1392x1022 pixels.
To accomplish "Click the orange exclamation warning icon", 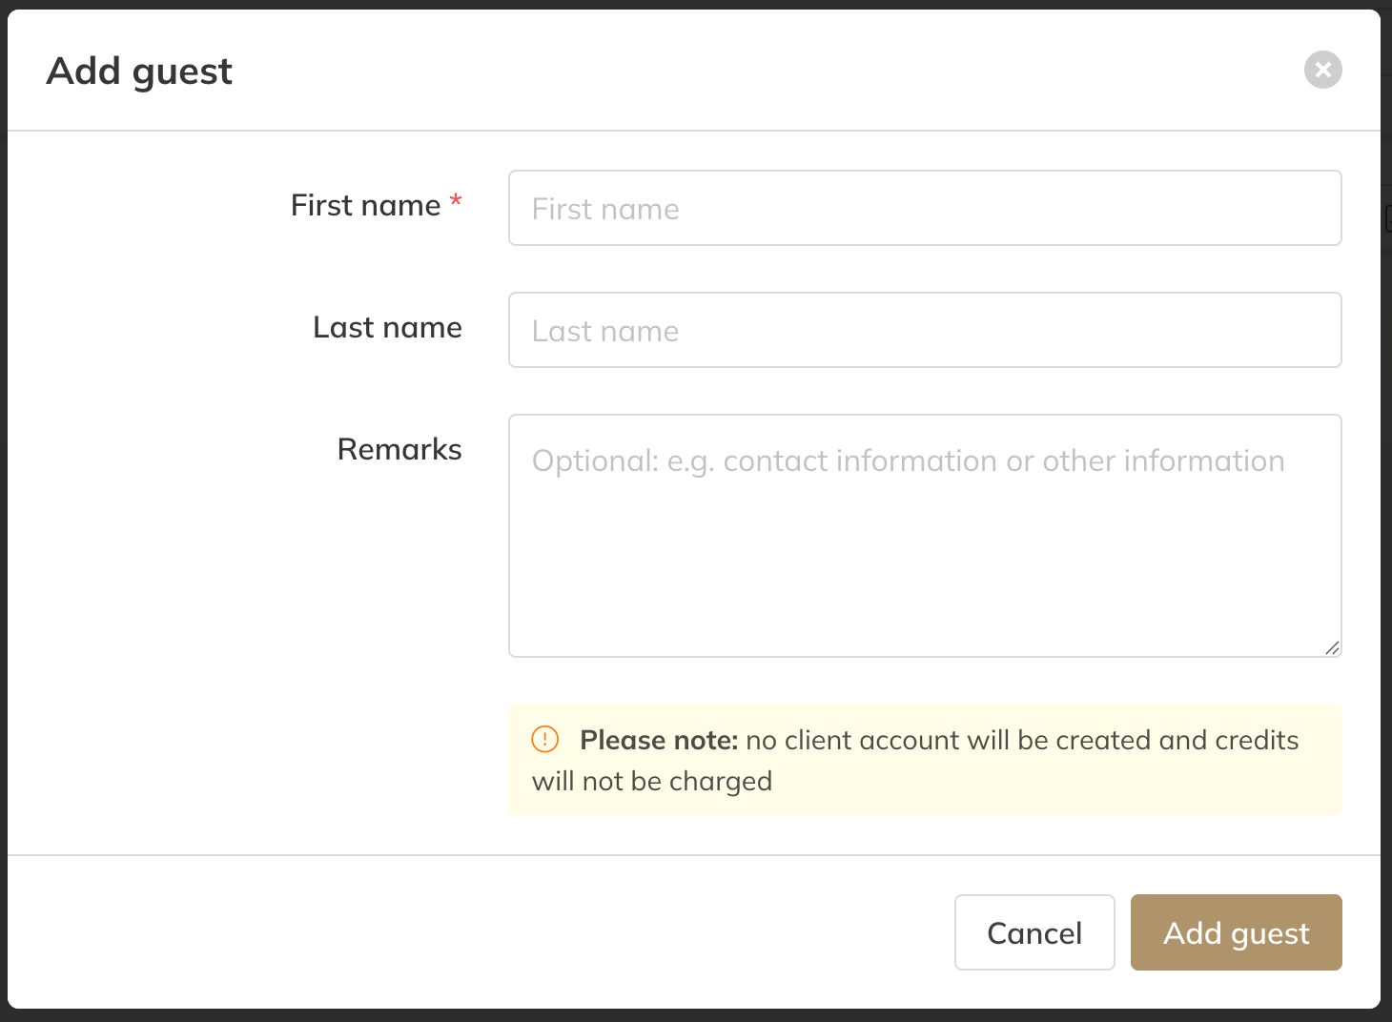I will [544, 739].
